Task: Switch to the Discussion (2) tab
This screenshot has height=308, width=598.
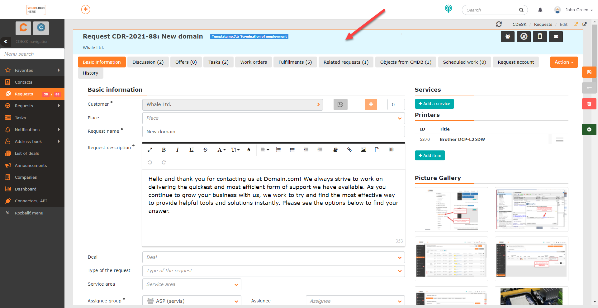Action: pos(148,62)
